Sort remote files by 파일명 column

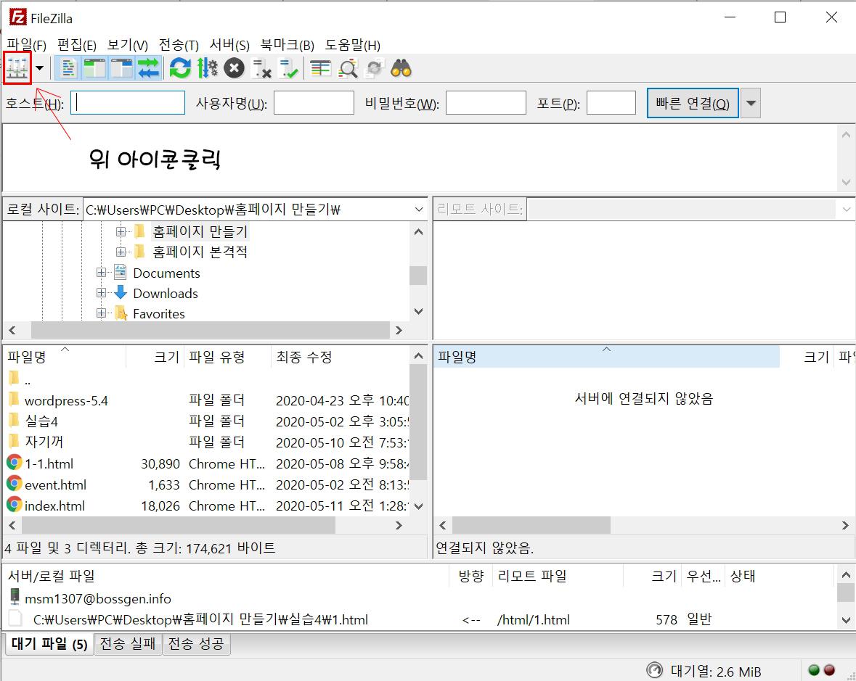pos(606,357)
